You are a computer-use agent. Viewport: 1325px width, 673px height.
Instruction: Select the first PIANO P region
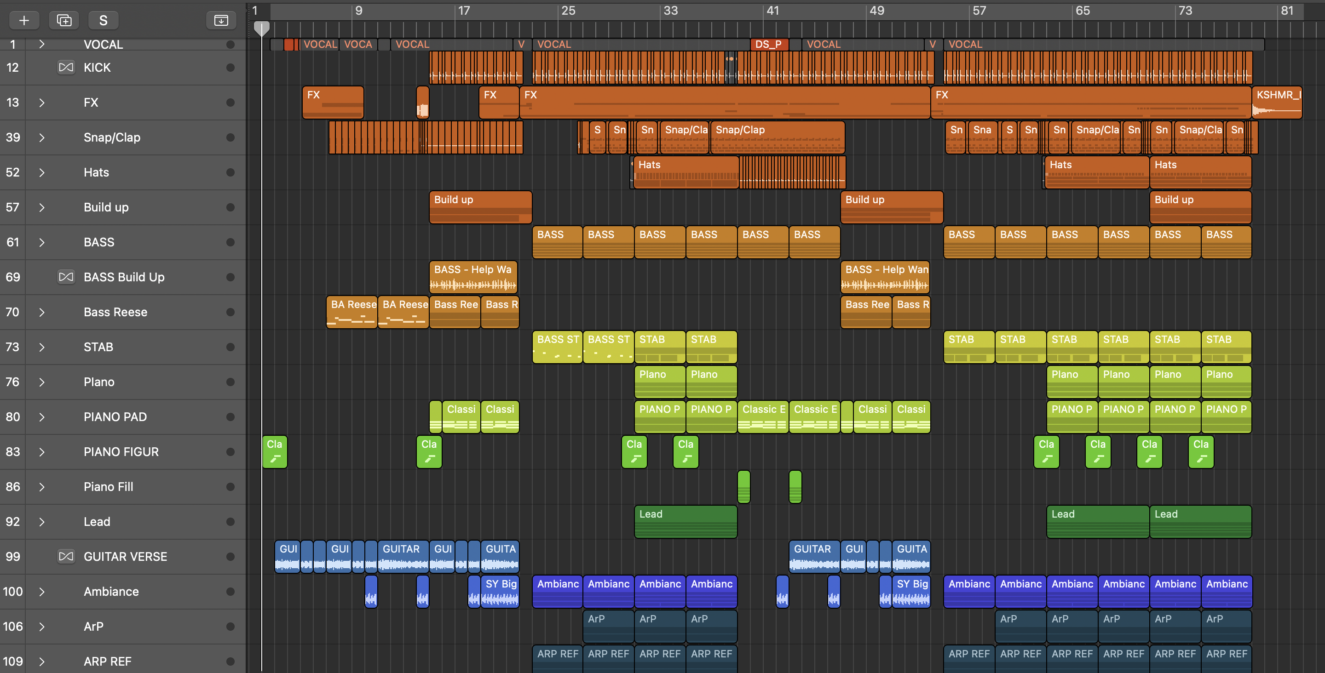(x=660, y=417)
